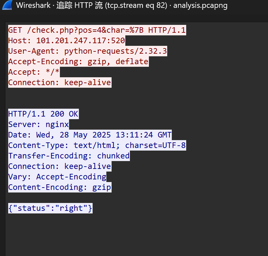Viewport: 268px width, 256px height.
Task: Select the User-Agent python-requests line
Action: 87,51
